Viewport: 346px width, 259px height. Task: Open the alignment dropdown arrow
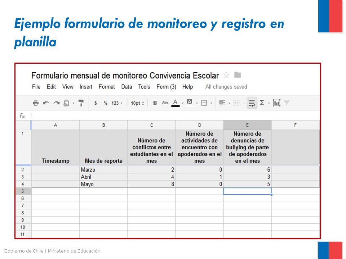(229, 103)
